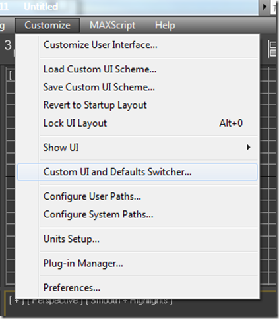The image size is (279, 319).
Task: Click the toolbar icon right of menu
Action: (x=272, y=49)
